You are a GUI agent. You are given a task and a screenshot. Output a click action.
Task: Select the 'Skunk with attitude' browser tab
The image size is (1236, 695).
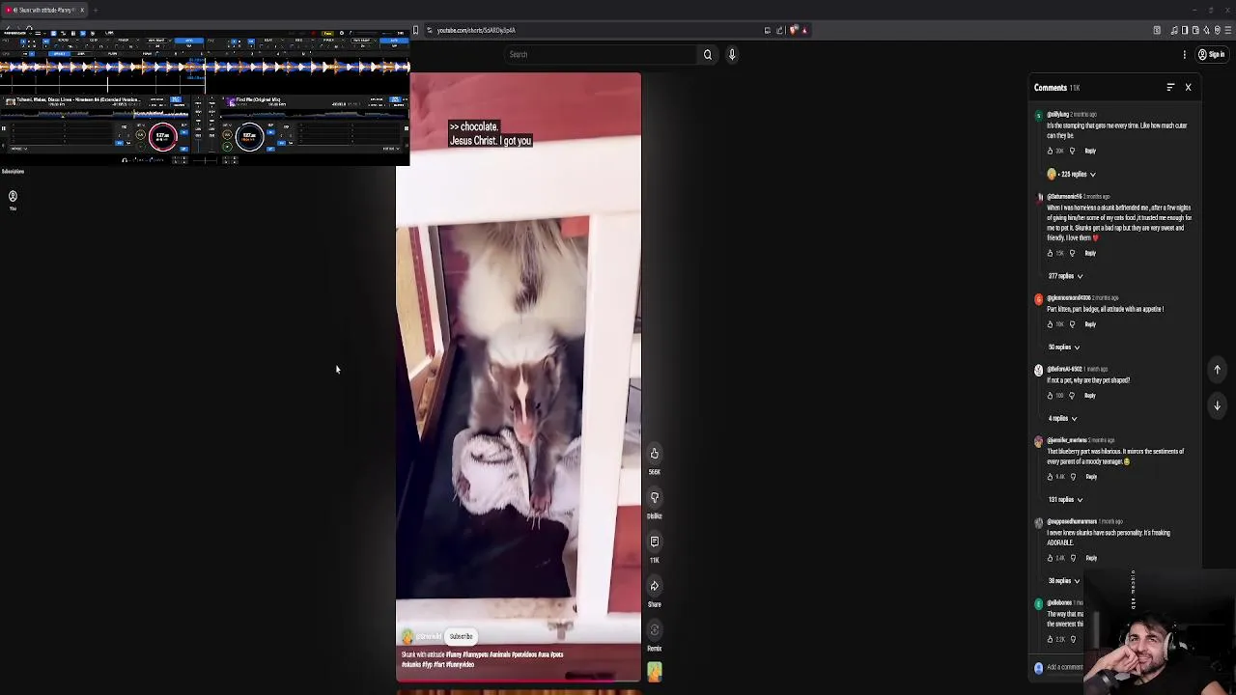tap(42, 10)
